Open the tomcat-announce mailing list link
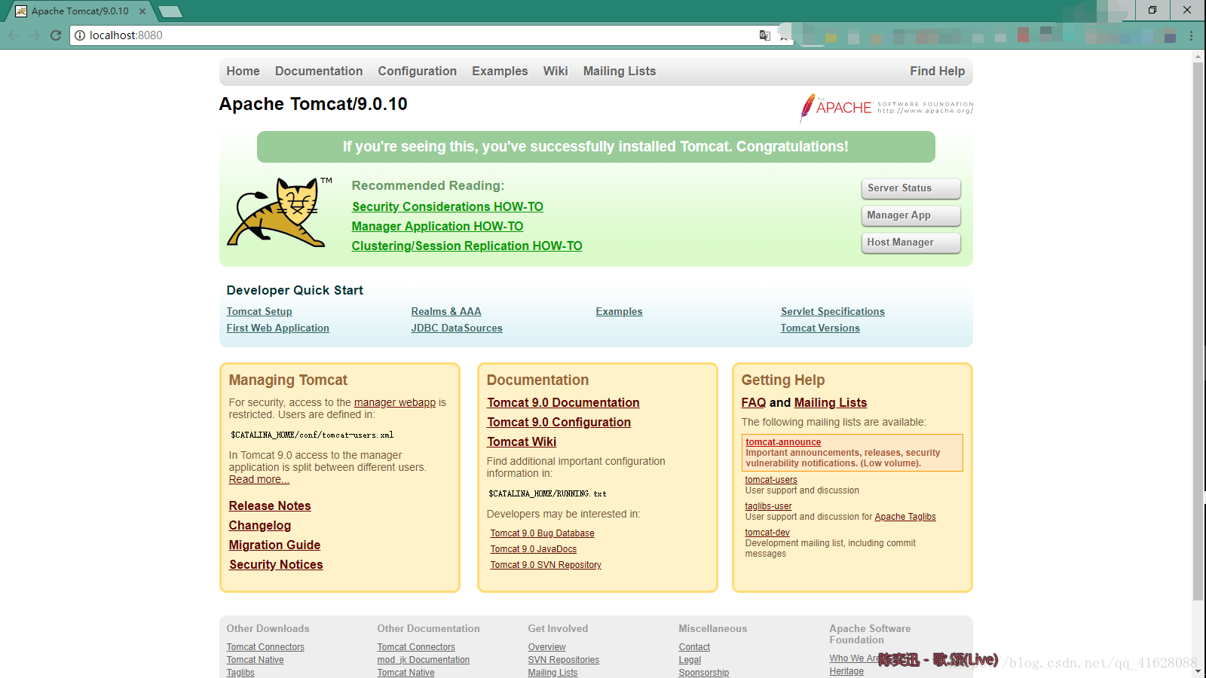The width and height of the screenshot is (1206, 678). [783, 442]
